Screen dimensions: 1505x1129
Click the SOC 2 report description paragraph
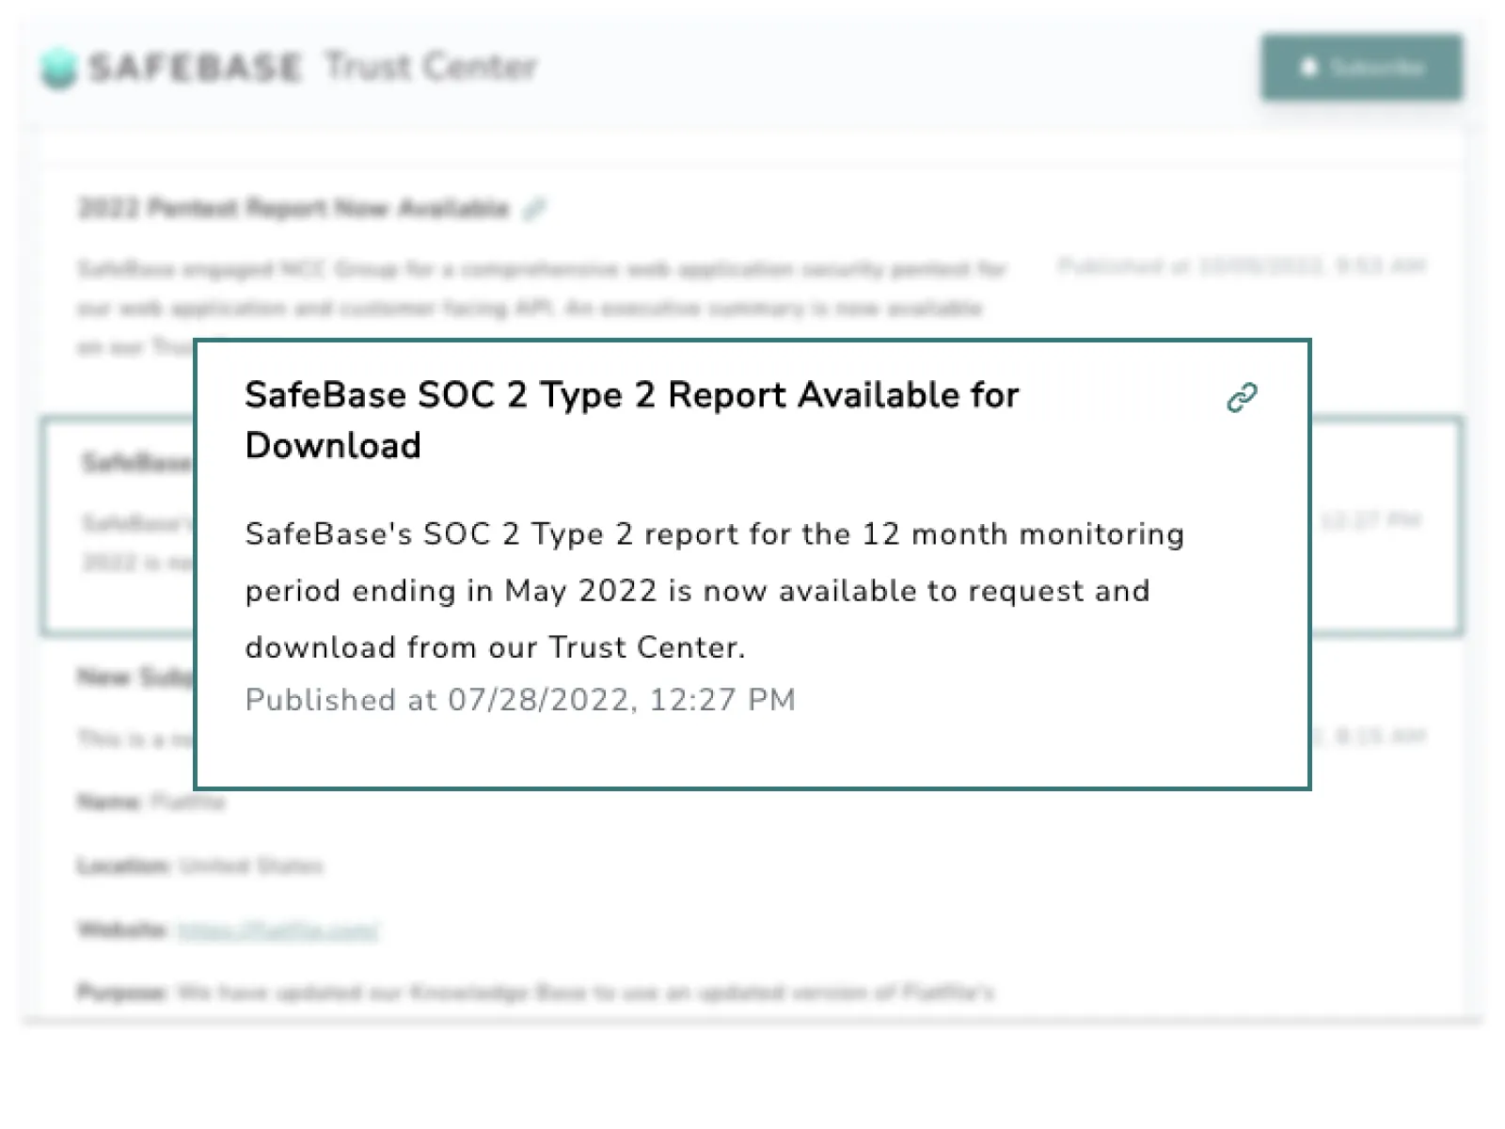click(713, 591)
